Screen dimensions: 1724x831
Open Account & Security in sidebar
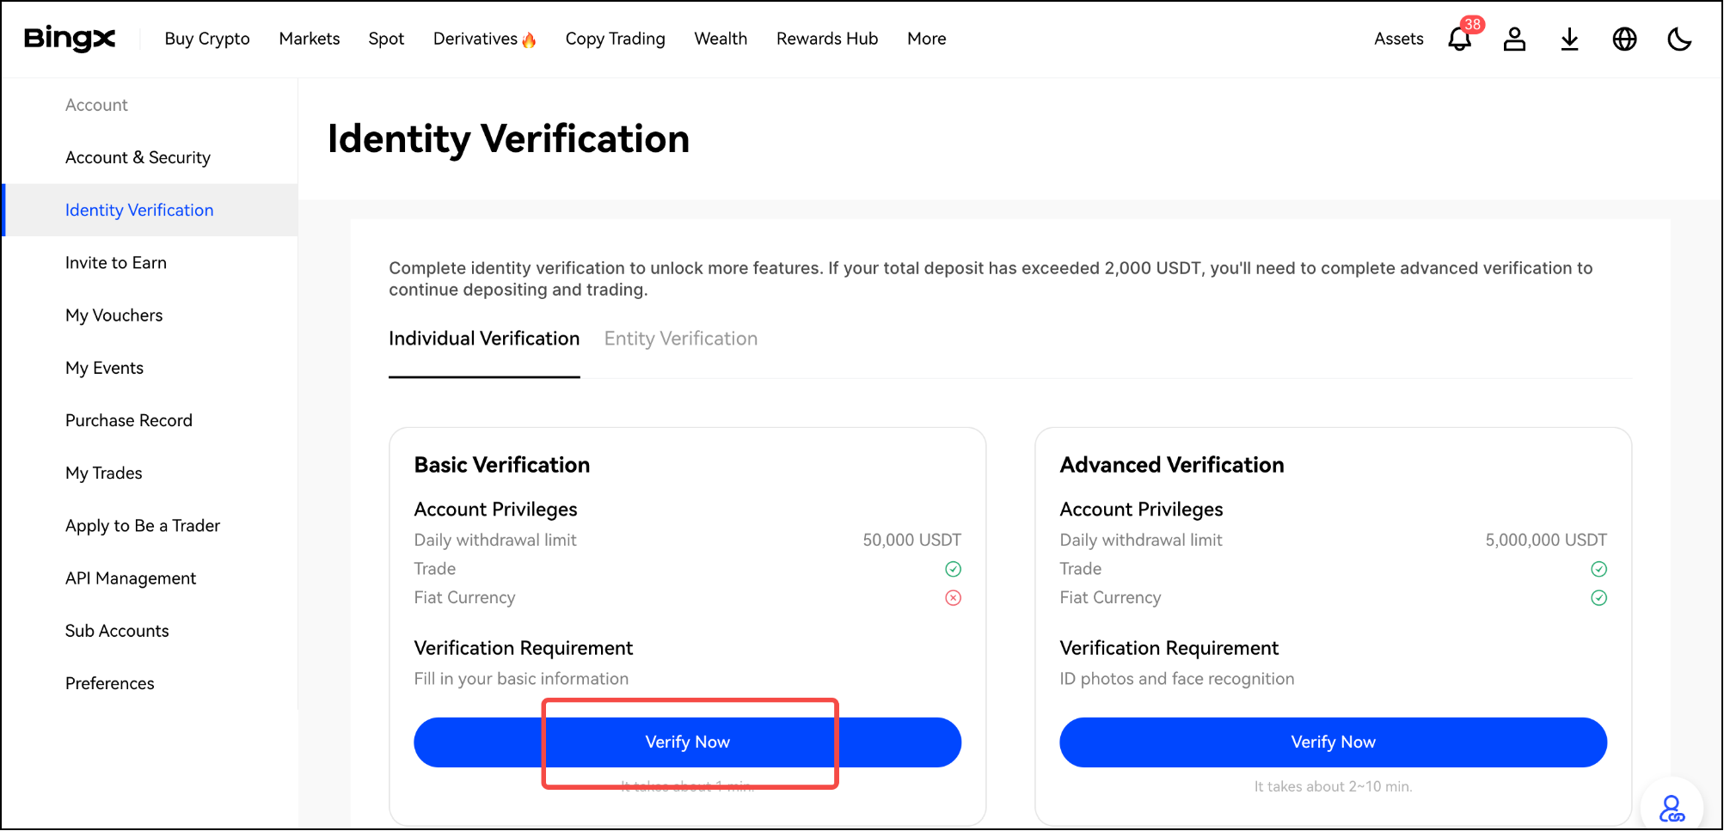138,157
